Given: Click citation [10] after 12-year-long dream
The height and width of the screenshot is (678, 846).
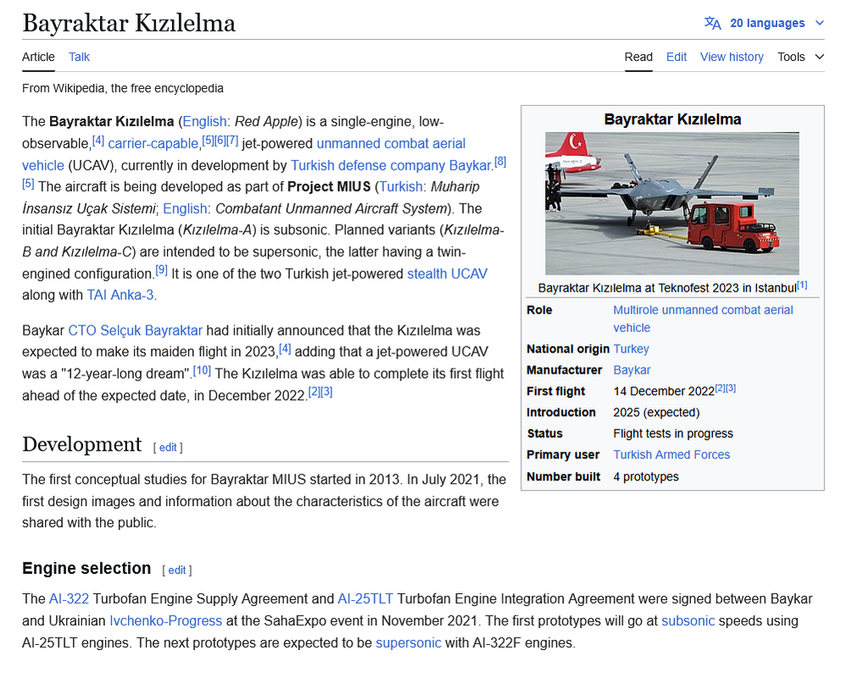Looking at the screenshot, I should (202, 370).
